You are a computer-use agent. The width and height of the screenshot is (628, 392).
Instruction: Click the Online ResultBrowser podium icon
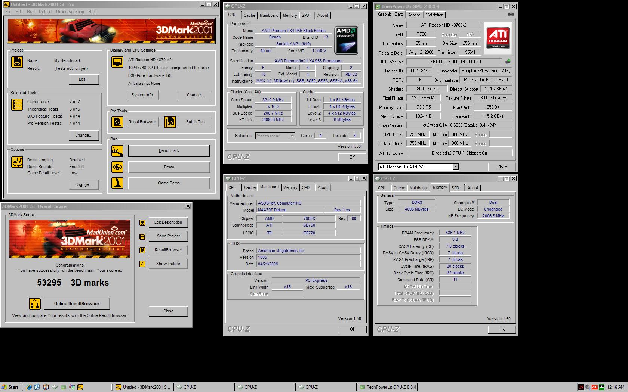(35, 304)
